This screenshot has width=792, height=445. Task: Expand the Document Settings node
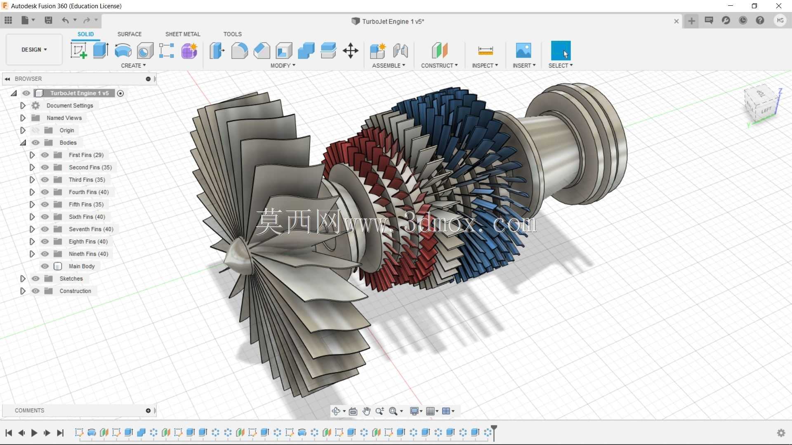coord(23,105)
